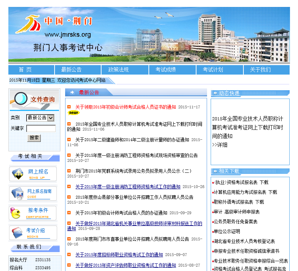Image resolution: width=298 pixels, height=271 pixels.
Task: Open link 关于2015年度一级注册消防工程师资格考试工作的通知
Action: click(128, 187)
